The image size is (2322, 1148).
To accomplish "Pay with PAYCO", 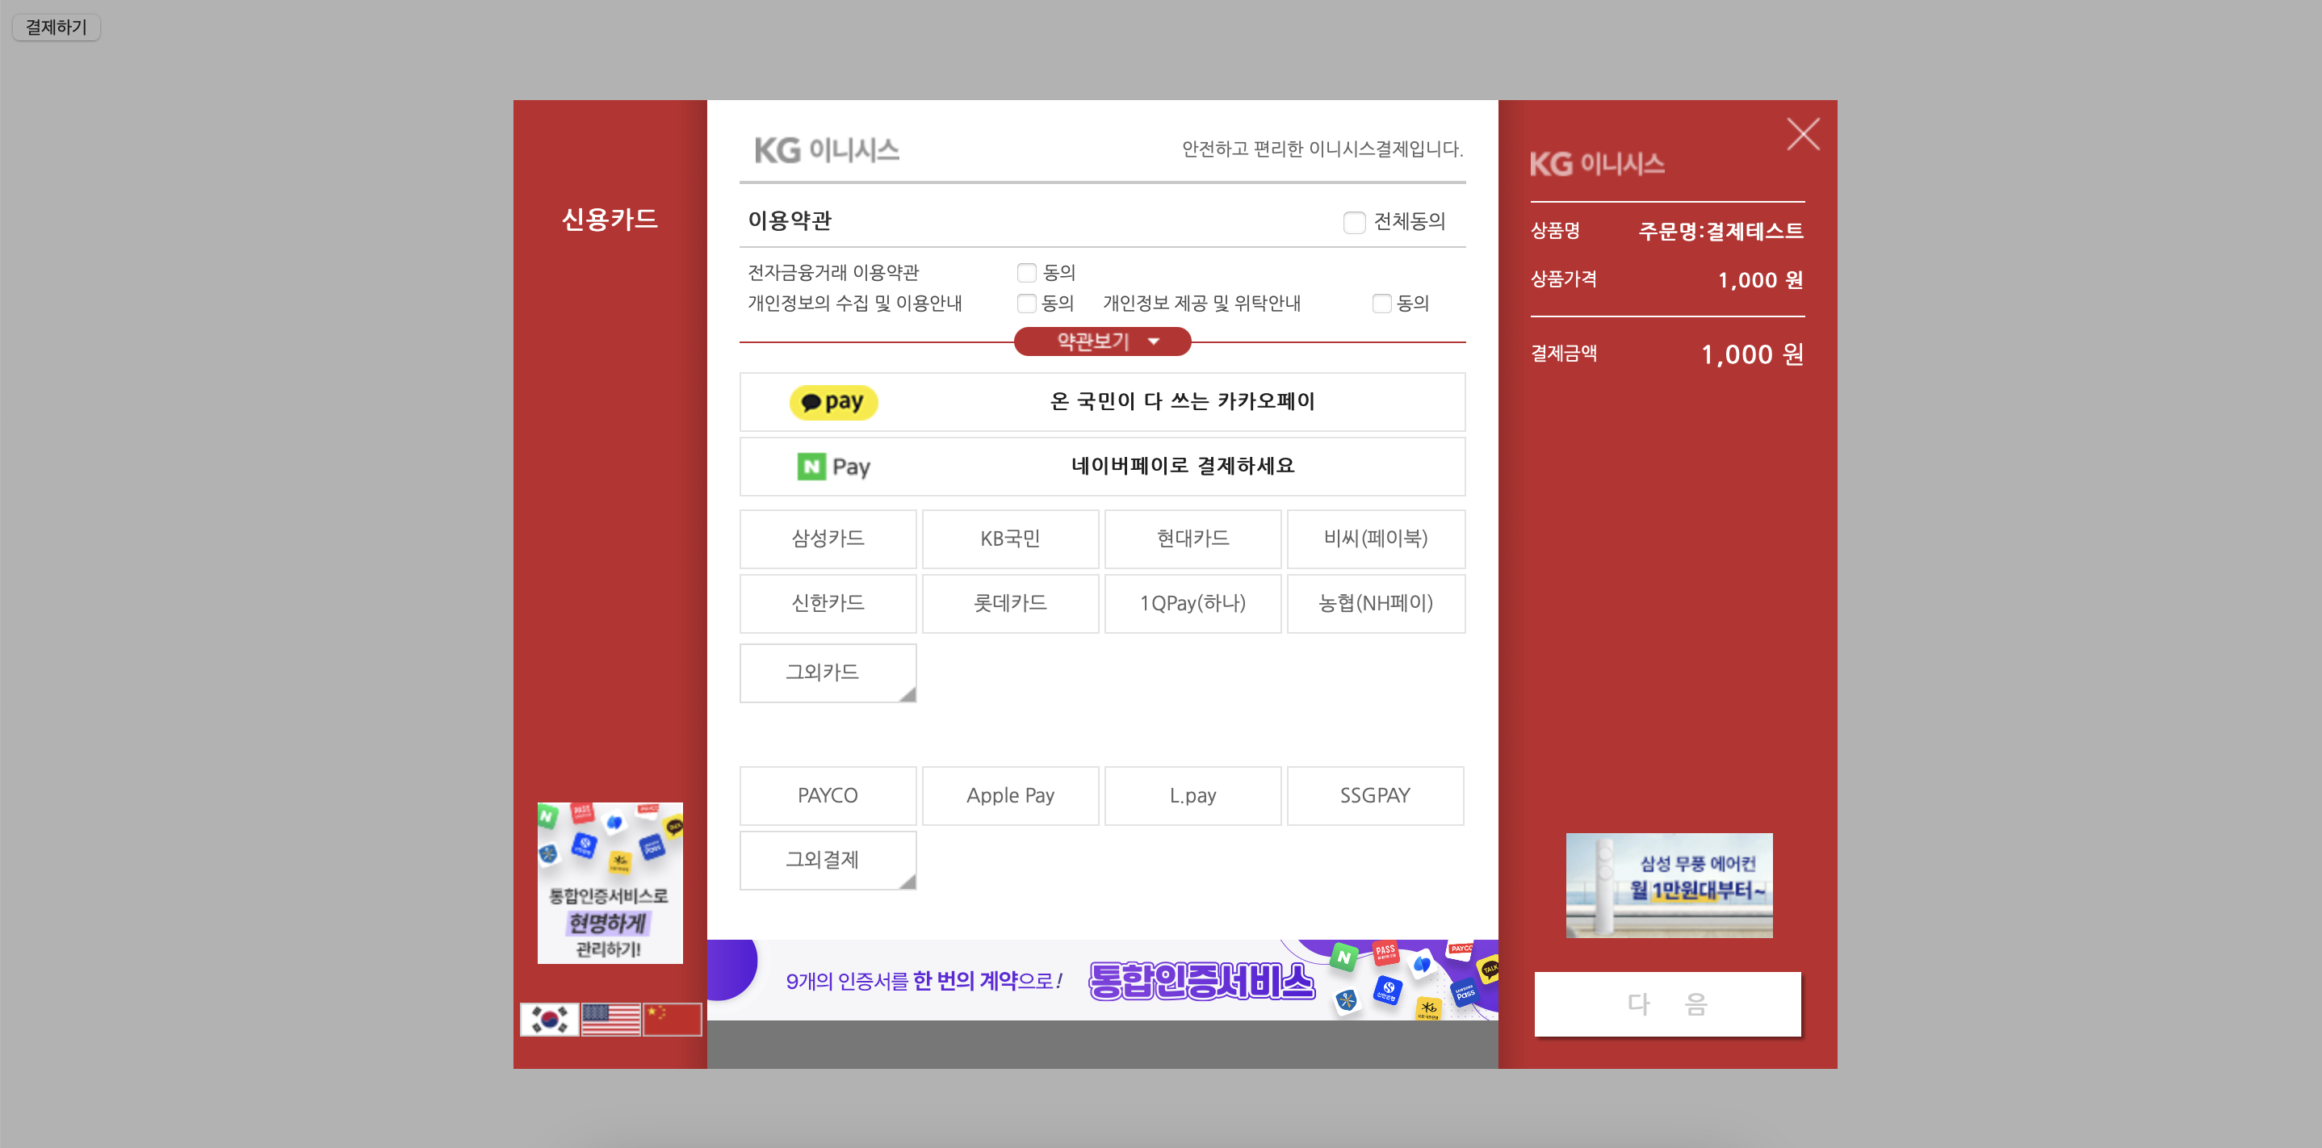I will coord(828,796).
